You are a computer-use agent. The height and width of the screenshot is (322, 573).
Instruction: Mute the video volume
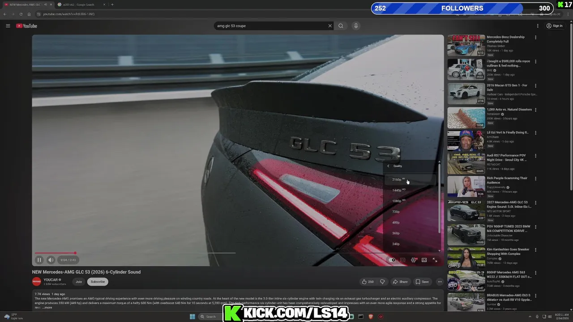click(51, 260)
